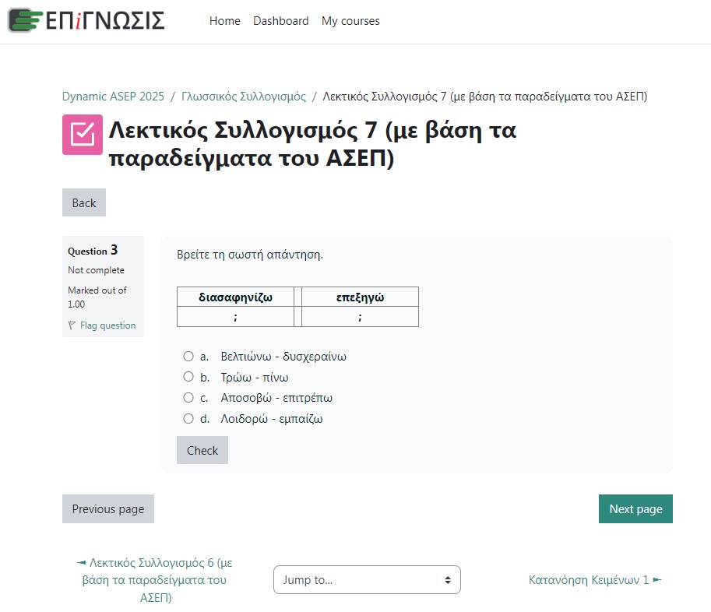Image resolution: width=711 pixels, height=612 pixels.
Task: Click the Check button
Action: click(202, 450)
